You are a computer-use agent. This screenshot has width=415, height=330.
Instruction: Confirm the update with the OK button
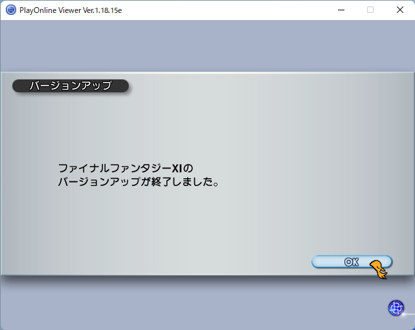352,262
